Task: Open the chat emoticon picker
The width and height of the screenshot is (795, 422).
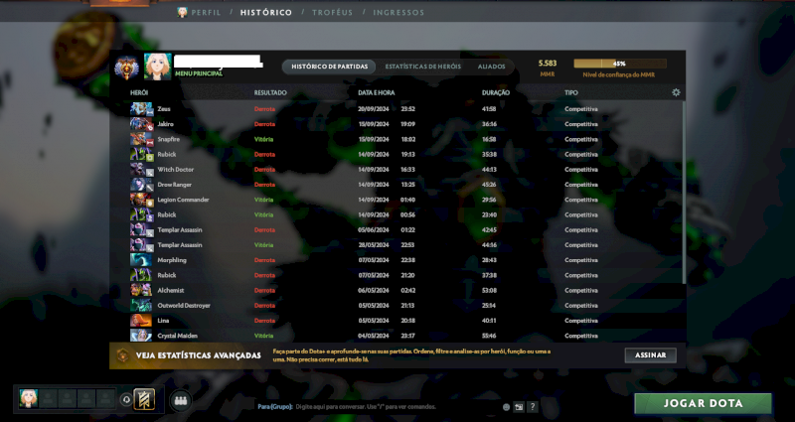Action: click(506, 407)
